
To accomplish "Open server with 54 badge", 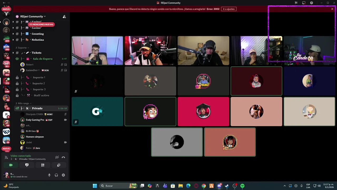I will click(6, 123).
